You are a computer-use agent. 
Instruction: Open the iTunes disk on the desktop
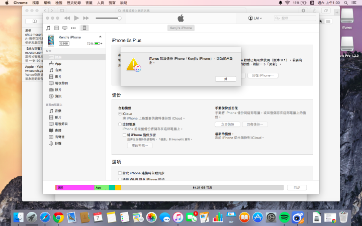point(347,19)
